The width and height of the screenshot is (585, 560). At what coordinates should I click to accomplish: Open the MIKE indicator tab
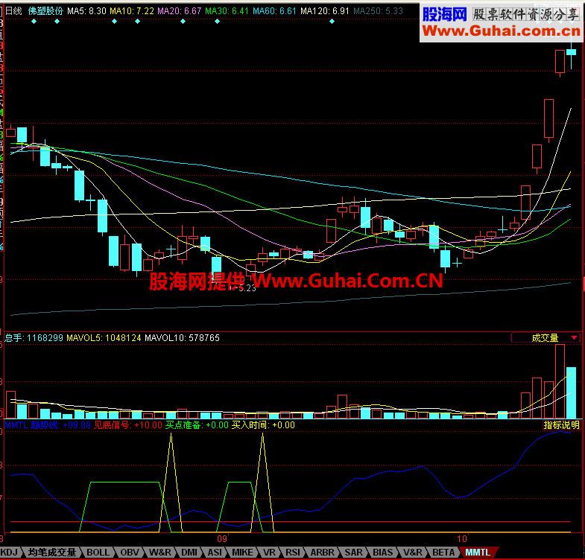coord(242,552)
